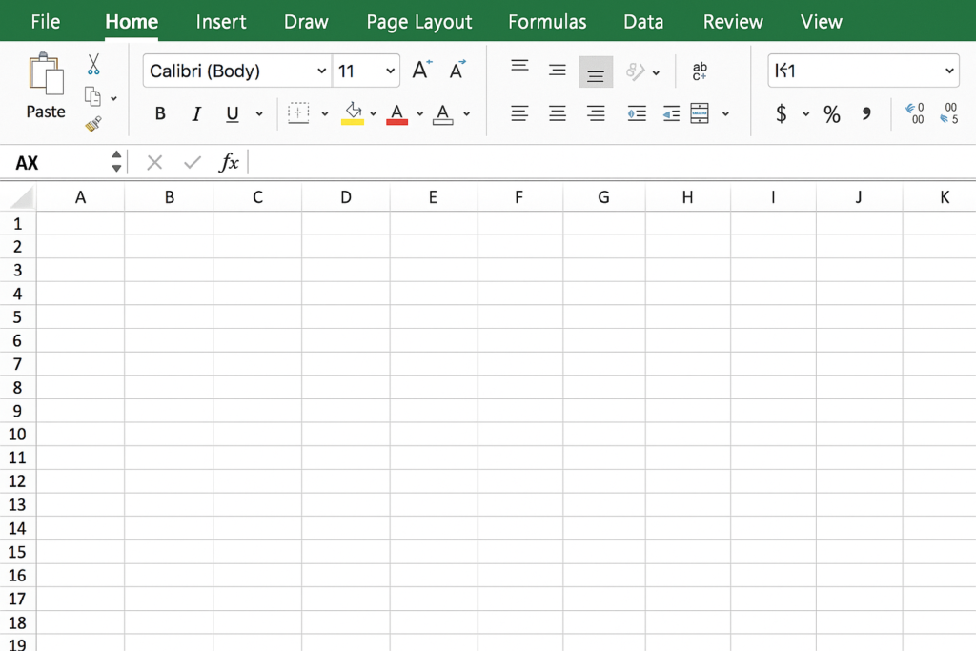Increase font size with larger A icon
The image size is (976, 651).
point(421,70)
